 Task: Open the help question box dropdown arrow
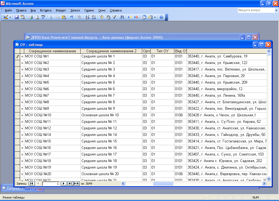coord(276,10)
